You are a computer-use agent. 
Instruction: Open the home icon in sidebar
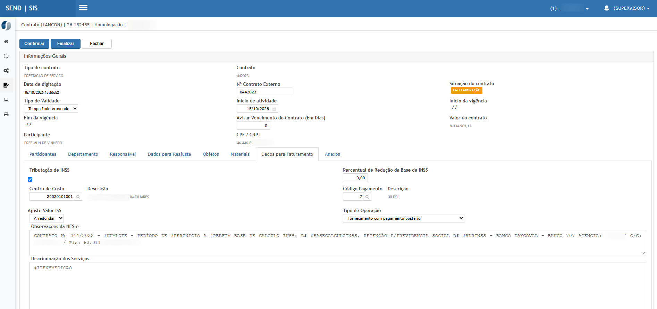coord(6,42)
